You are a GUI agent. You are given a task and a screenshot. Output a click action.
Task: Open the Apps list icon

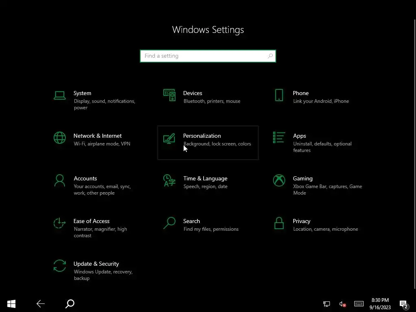click(x=279, y=137)
